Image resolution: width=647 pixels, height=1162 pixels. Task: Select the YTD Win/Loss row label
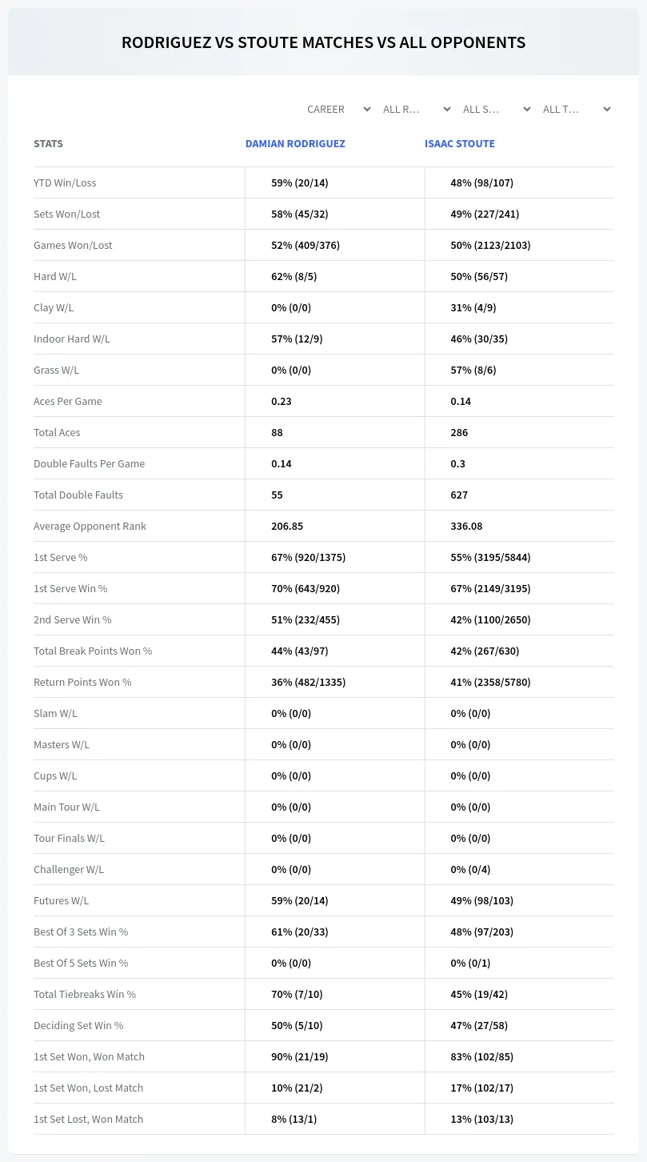65,182
